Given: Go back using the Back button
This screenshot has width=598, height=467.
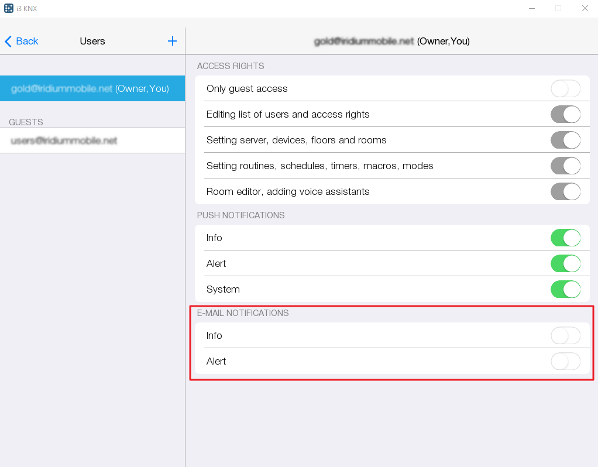Looking at the screenshot, I should pos(22,41).
